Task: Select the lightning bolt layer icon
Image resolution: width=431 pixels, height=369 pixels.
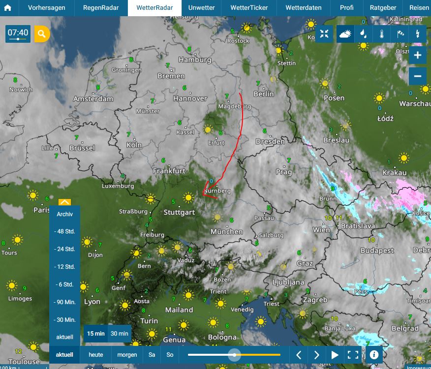Action: pyautogui.click(x=418, y=34)
